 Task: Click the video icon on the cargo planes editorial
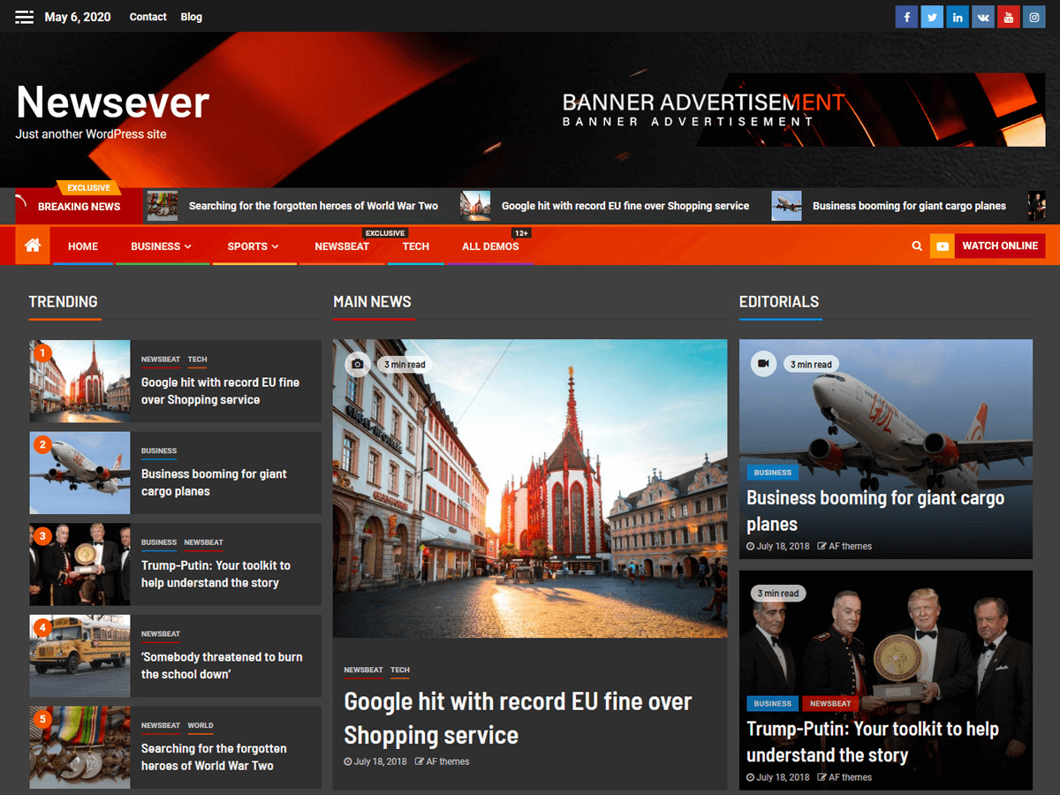pos(762,363)
